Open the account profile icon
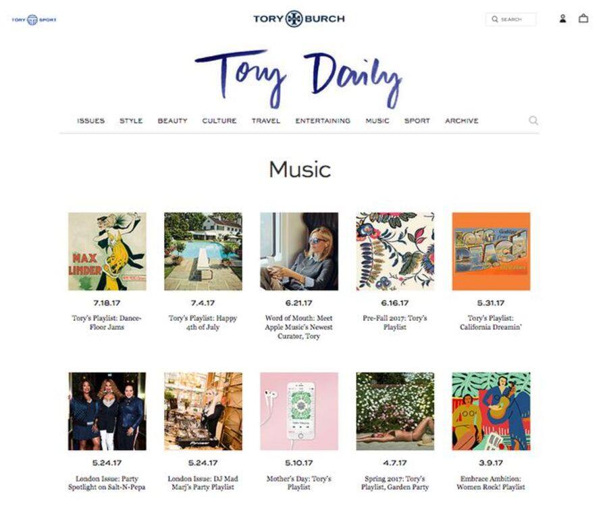 point(562,19)
